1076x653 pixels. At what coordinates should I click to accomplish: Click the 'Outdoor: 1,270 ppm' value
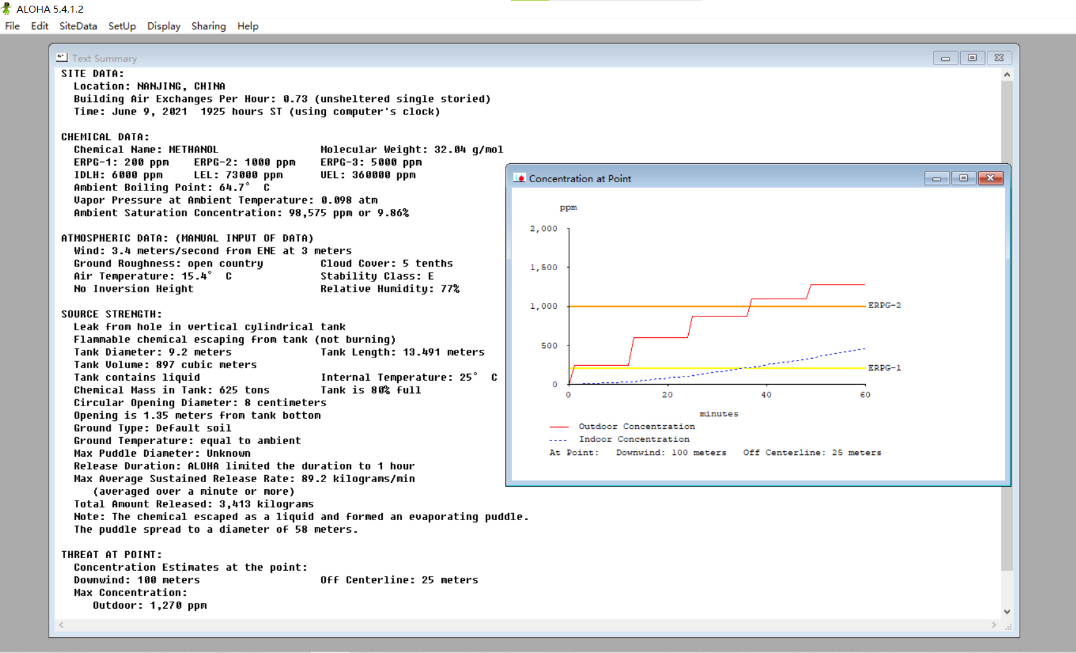point(150,605)
